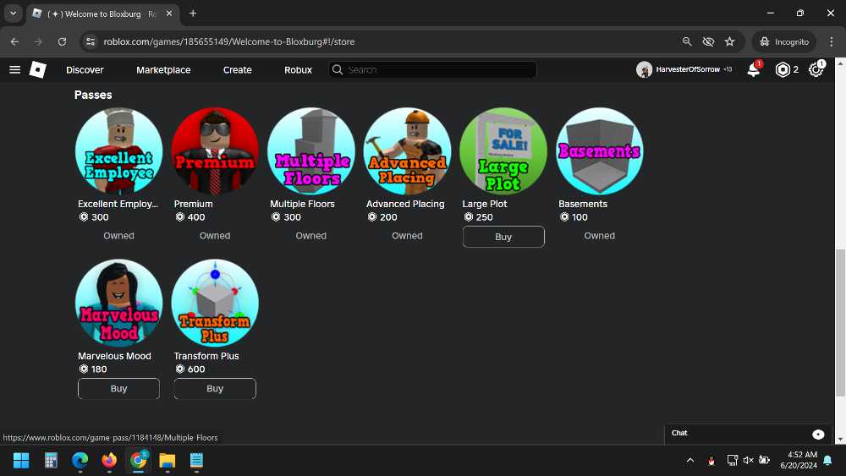
Task: Open the Robux menu item
Action: [299, 70]
